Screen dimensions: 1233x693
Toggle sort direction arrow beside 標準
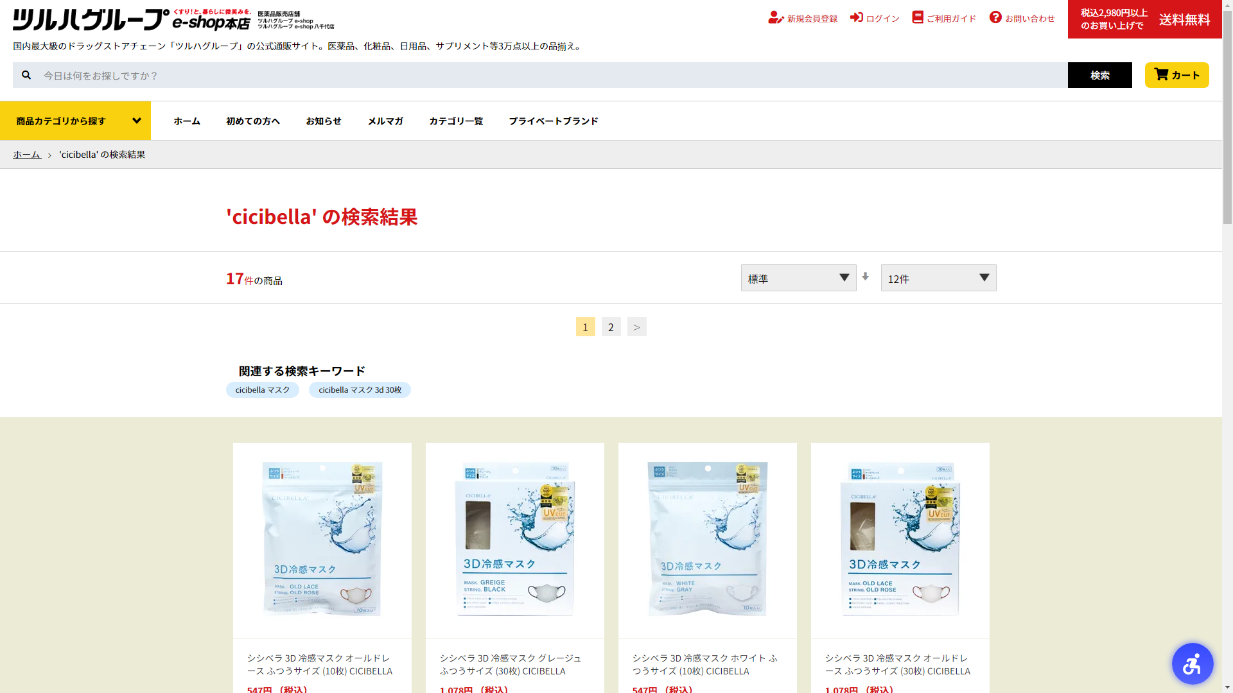pos(866,277)
